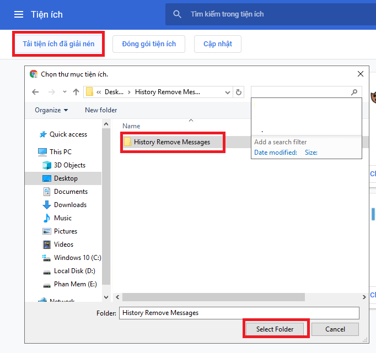Image resolution: width=376 pixels, height=353 pixels.
Task: Click the Pictures image icon
Action: (x=46, y=231)
